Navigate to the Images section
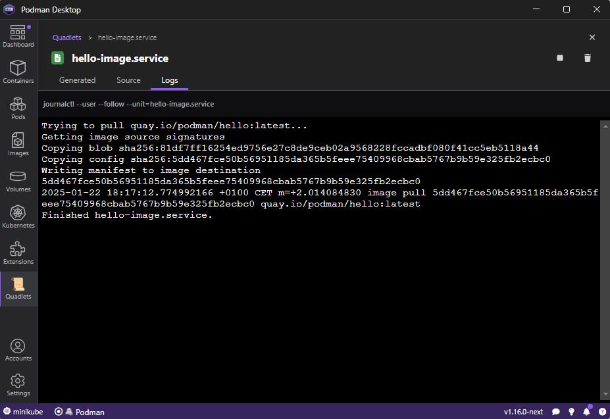Image resolution: width=610 pixels, height=419 pixels. tap(18, 145)
